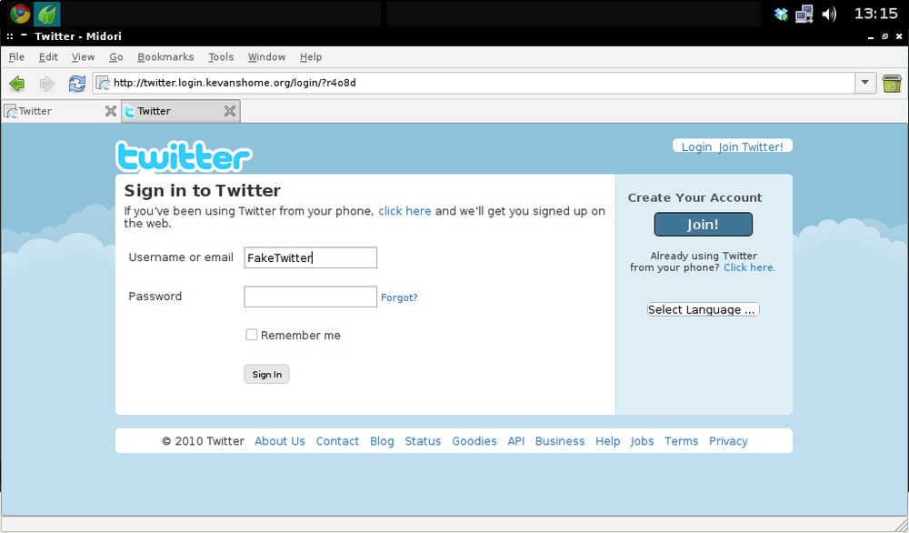
Task: Click the Join! button
Action: click(703, 225)
